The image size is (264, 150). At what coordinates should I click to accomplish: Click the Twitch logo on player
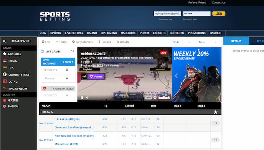point(164,98)
